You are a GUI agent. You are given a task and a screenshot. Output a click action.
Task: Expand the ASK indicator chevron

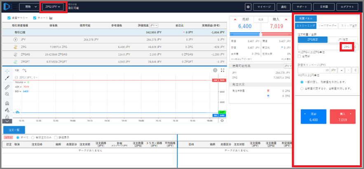(x=21, y=87)
